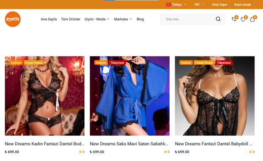The width and height of the screenshot is (263, 161).
Task: Open the shopping bag cart icon
Action: (252, 19)
